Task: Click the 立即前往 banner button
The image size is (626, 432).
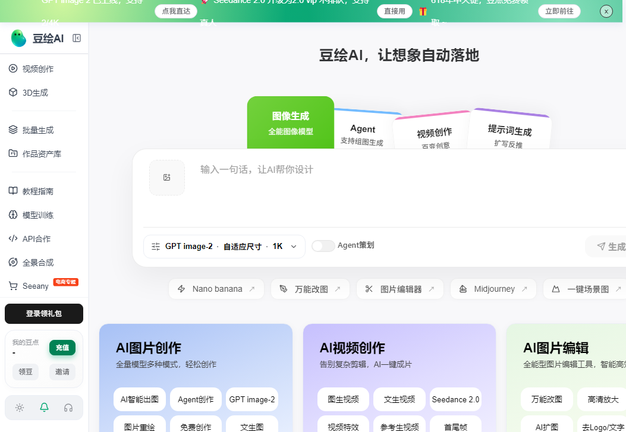Action: pyautogui.click(x=559, y=11)
